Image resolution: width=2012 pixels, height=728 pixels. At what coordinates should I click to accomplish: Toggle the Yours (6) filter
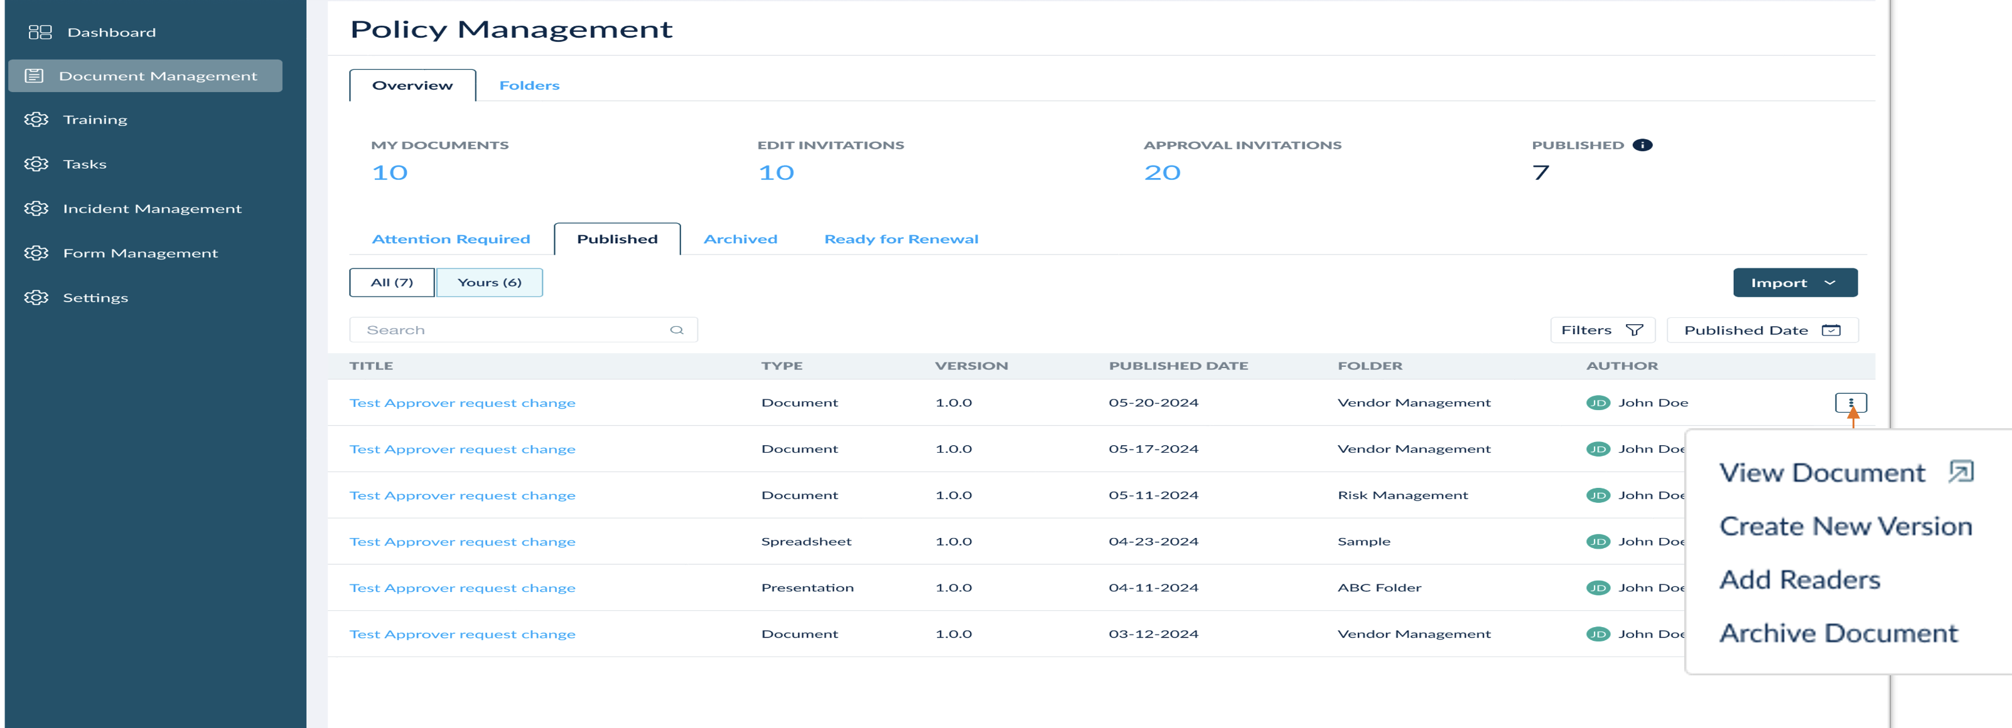click(489, 282)
